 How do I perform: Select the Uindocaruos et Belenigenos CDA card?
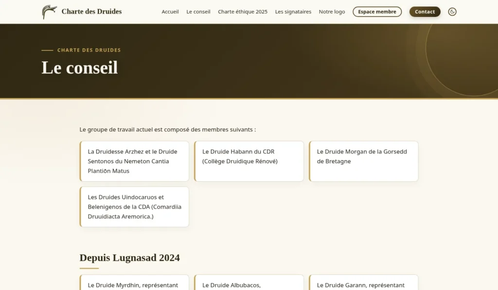click(x=134, y=207)
